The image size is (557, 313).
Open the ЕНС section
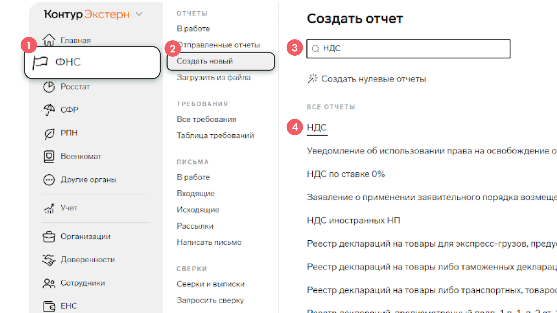(x=69, y=306)
